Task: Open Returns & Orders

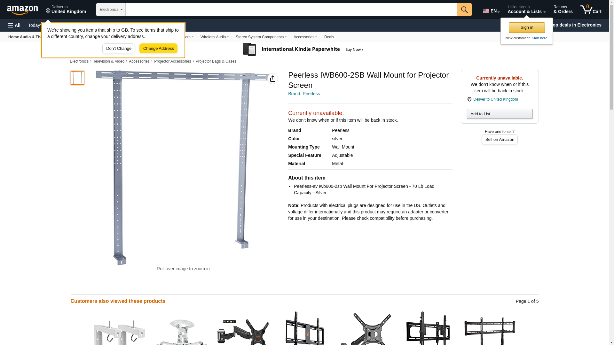Action: tap(563, 10)
